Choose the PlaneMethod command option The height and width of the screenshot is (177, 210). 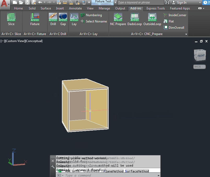pyautogui.click(x=113, y=171)
